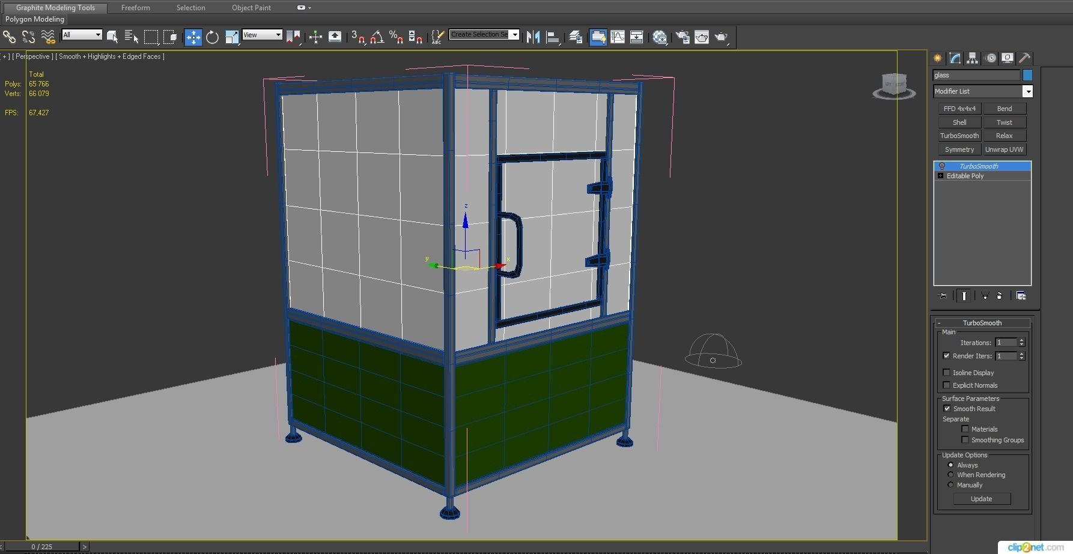Open the Curve Editor
Viewport: 1073px width, 554px height.
coord(618,37)
